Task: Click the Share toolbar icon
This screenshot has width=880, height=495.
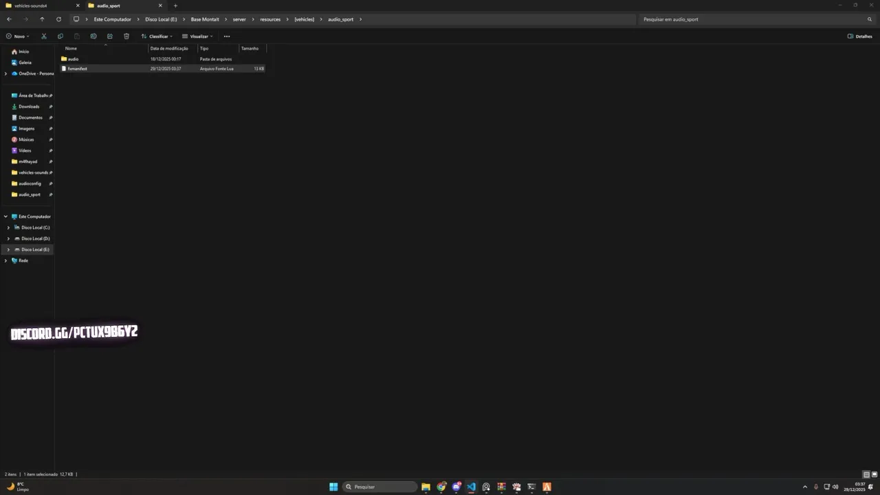Action: (x=109, y=36)
